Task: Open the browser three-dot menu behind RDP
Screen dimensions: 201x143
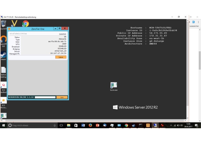Action: [198, 22]
